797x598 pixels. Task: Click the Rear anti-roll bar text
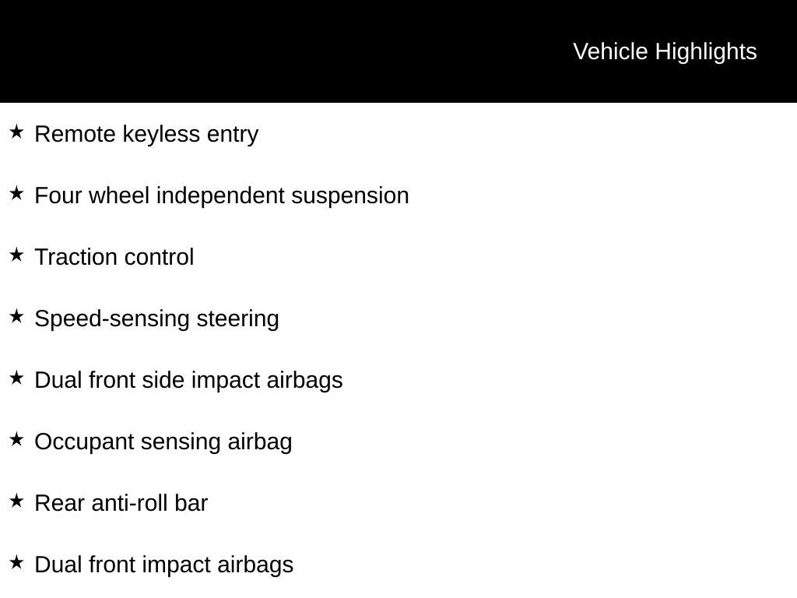tap(121, 503)
